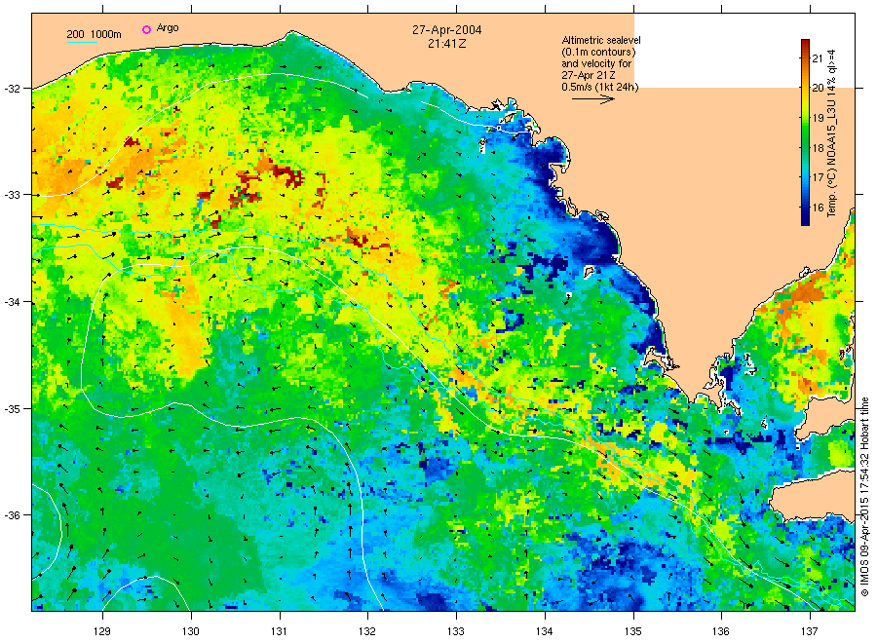Click the colorbar value '21'
This screenshot has height=643, width=877.
click(x=818, y=58)
